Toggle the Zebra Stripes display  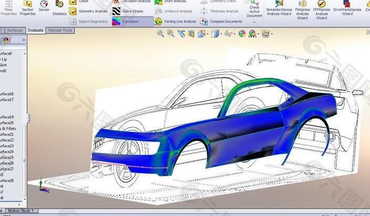[128, 11]
